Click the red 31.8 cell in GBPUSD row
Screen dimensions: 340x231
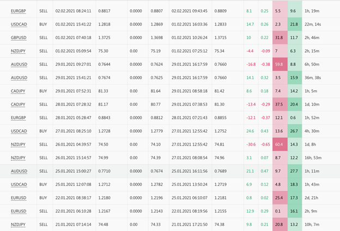click(x=280, y=38)
